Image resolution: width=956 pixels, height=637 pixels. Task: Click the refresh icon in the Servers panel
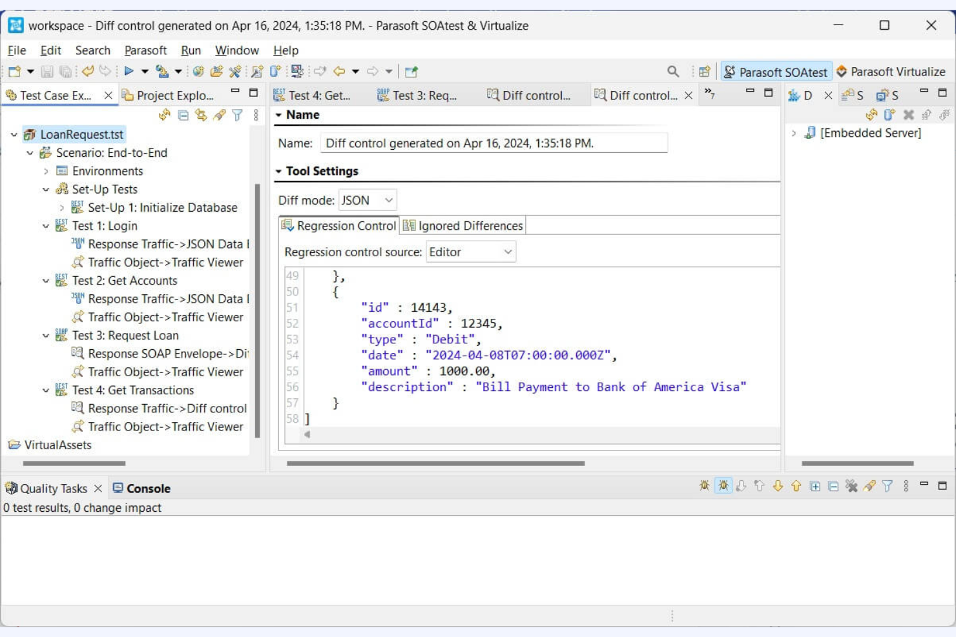pos(871,115)
